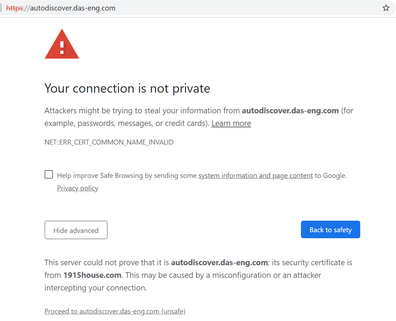This screenshot has height=321, width=396.
Task: Open the Learn more link
Action: 231,123
